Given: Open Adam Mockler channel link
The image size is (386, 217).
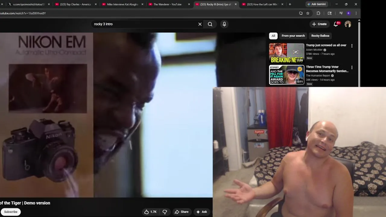Looking at the screenshot, I should click(x=314, y=50).
